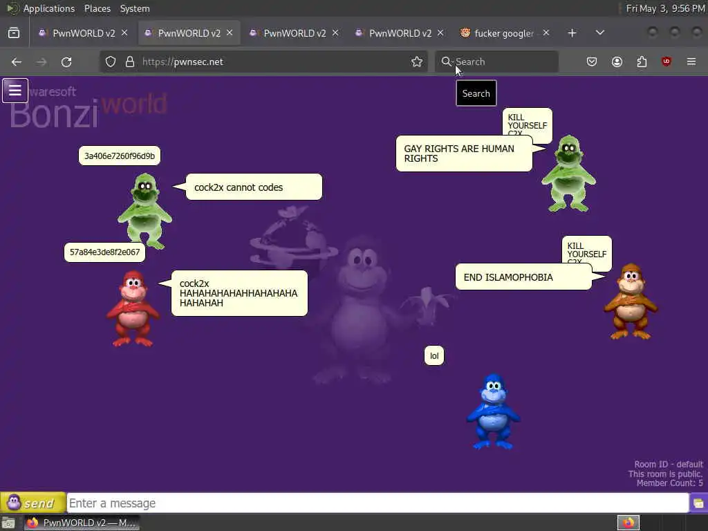708x531 pixels.
Task: Switch to the fucker googler tab
Action: [x=504, y=33]
